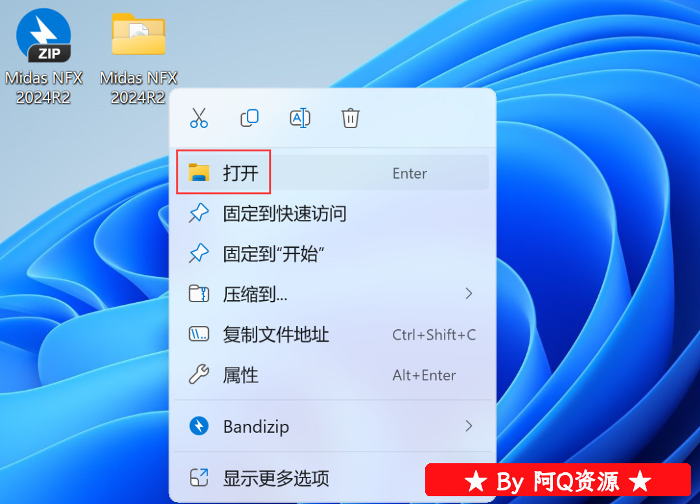Click the pin icon beside 固定到快速访问
The image size is (700, 504).
[199, 214]
